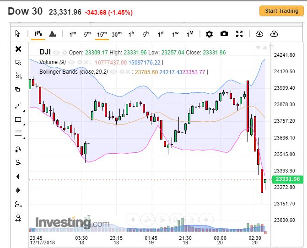
Task: Click the cloud download icon
Action: 259,34
